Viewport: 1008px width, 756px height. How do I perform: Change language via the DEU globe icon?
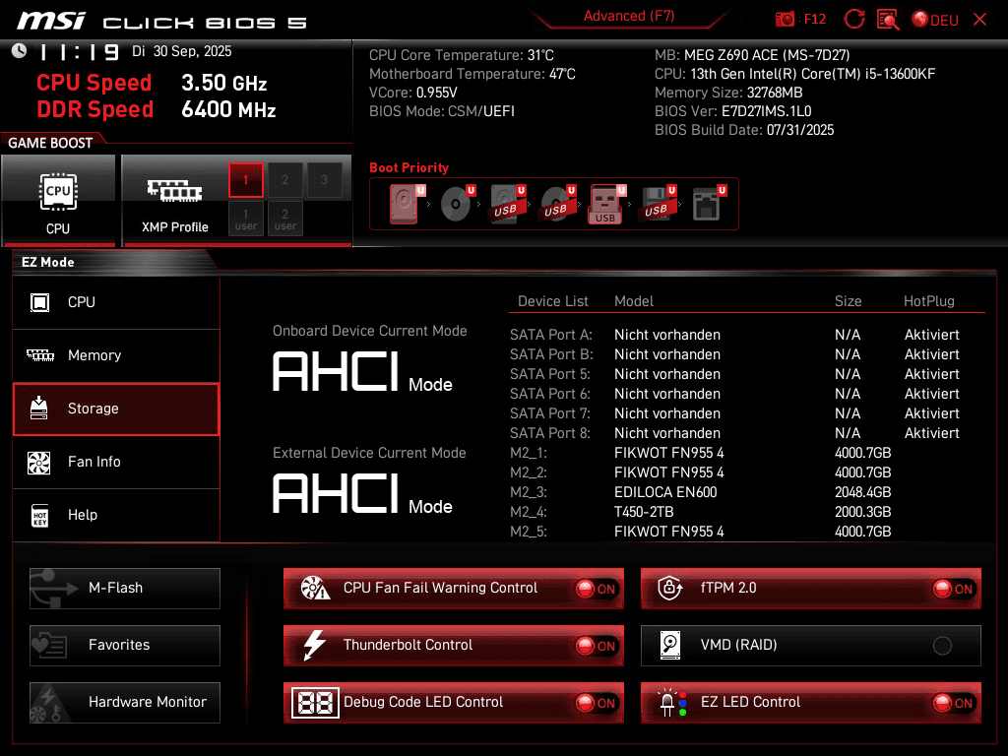tap(935, 20)
